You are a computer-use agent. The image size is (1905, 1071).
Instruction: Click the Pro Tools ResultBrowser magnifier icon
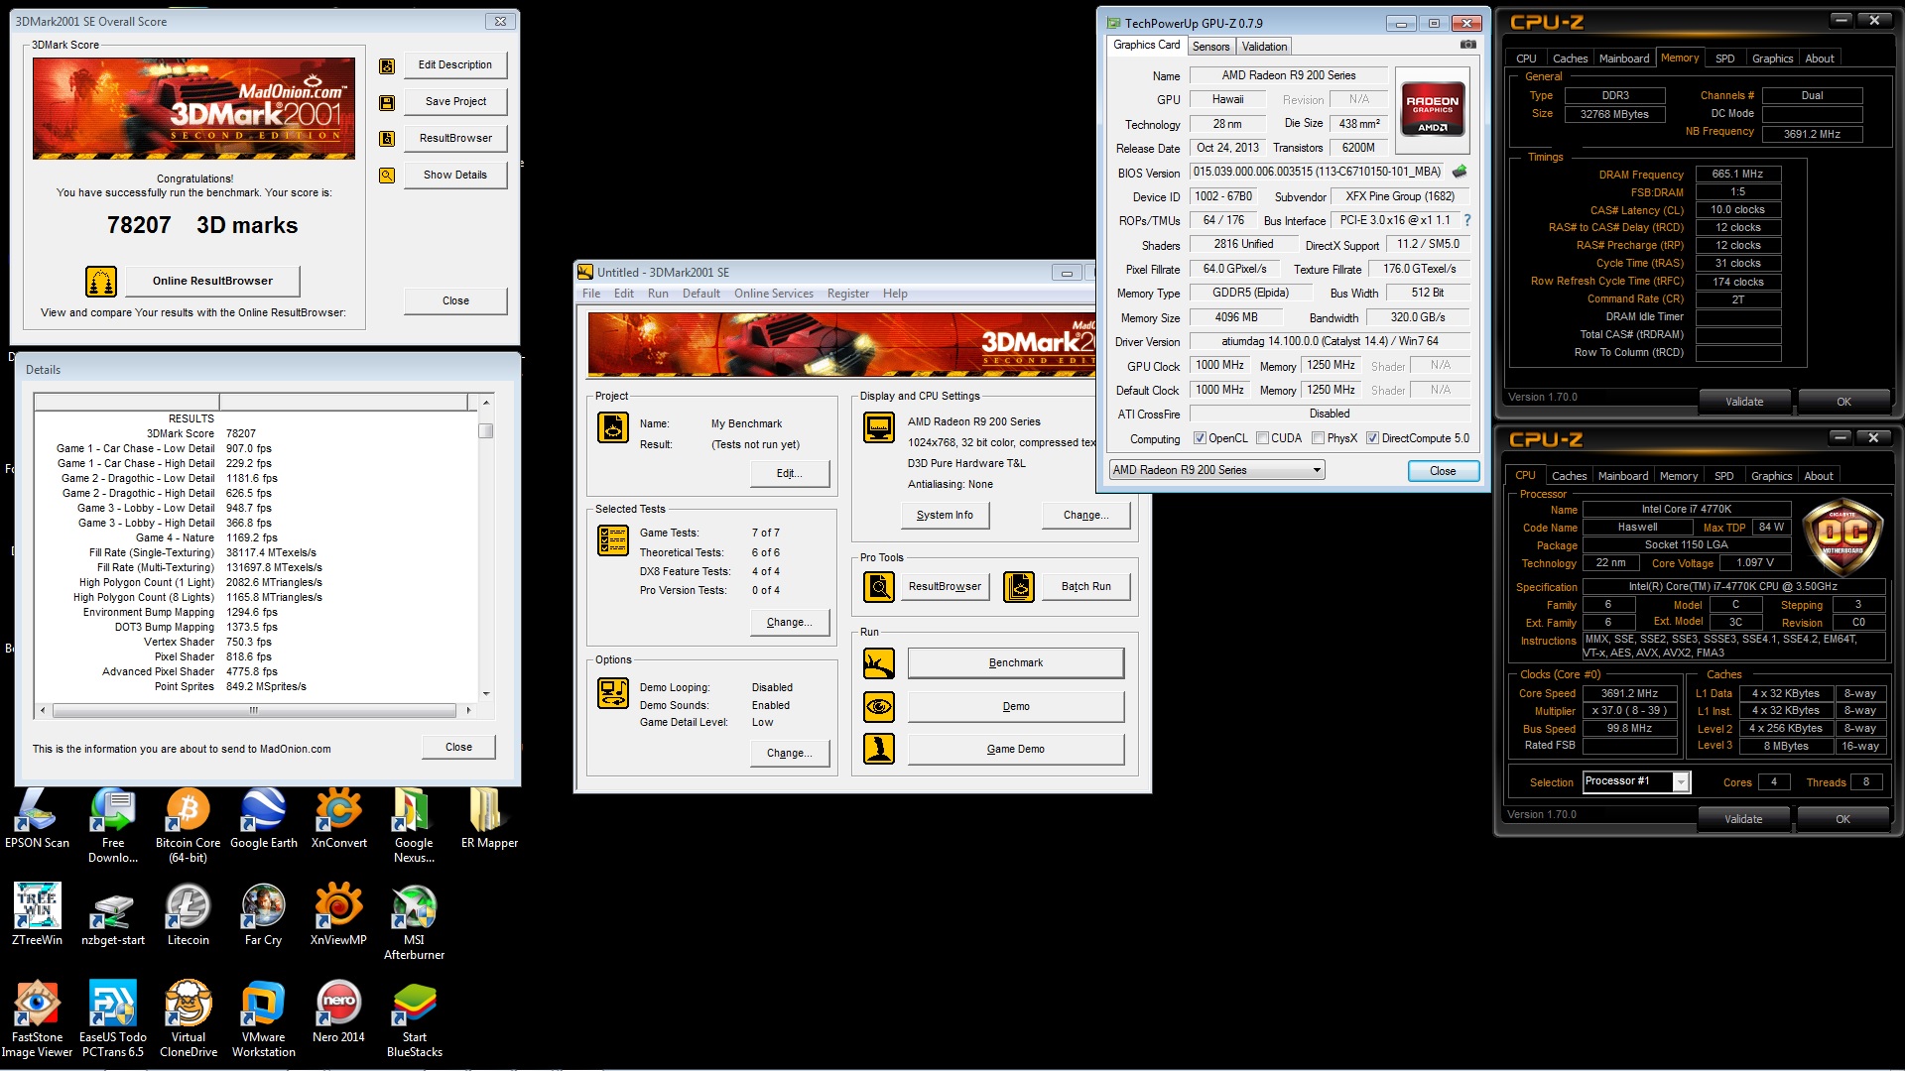click(879, 587)
